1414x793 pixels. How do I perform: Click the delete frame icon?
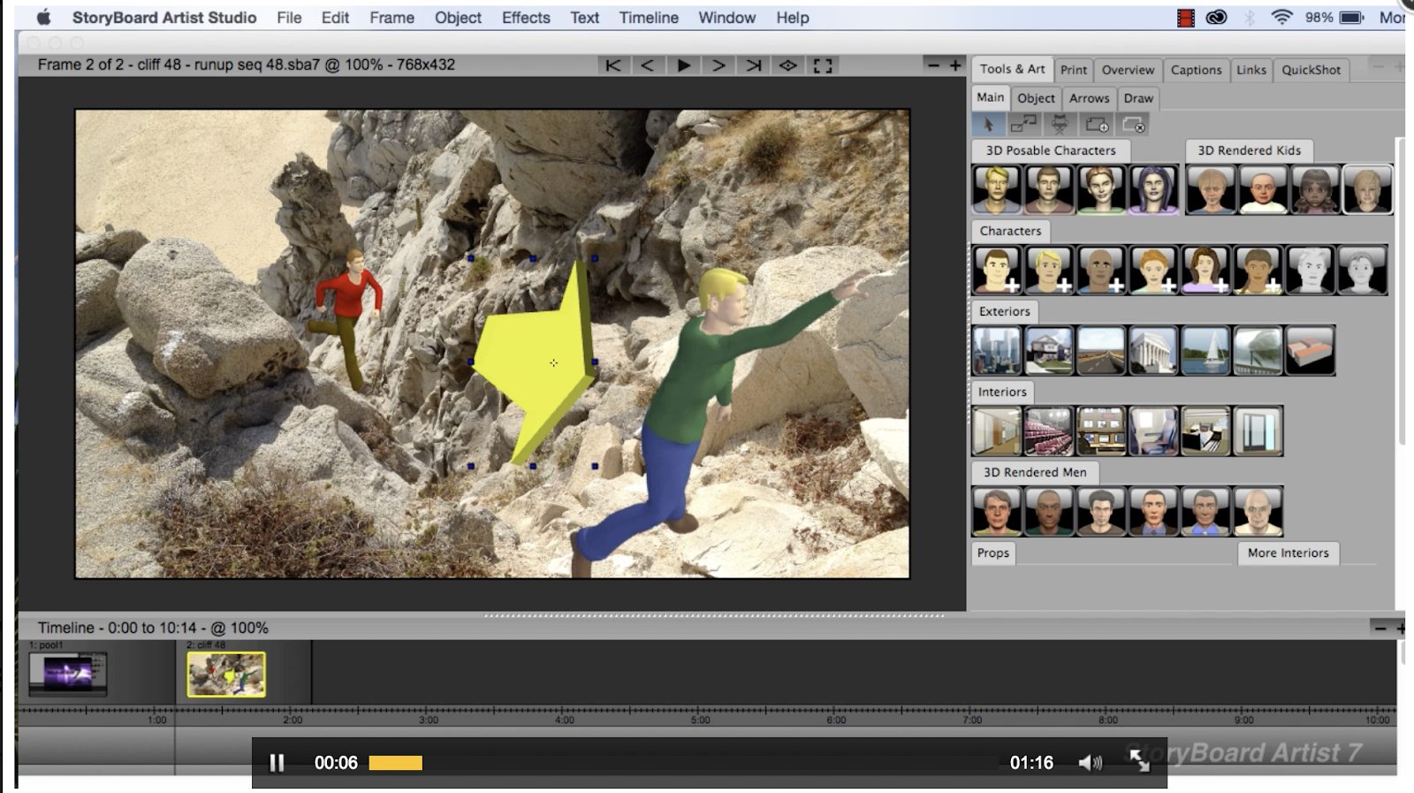click(1133, 125)
